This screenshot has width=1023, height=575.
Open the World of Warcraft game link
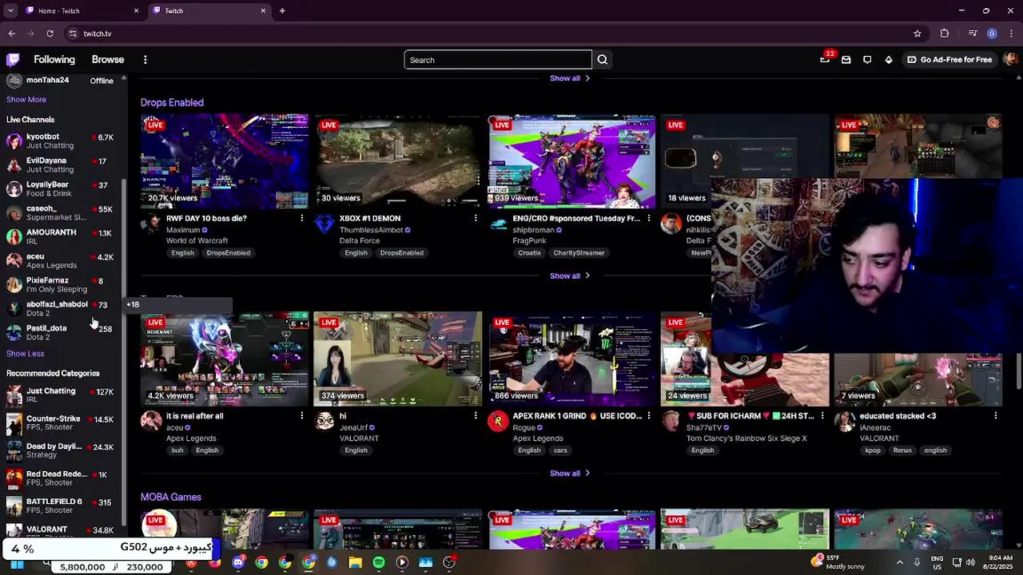(x=197, y=240)
